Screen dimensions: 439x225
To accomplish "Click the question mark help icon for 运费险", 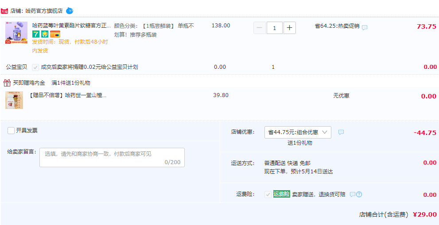I will (359, 194).
